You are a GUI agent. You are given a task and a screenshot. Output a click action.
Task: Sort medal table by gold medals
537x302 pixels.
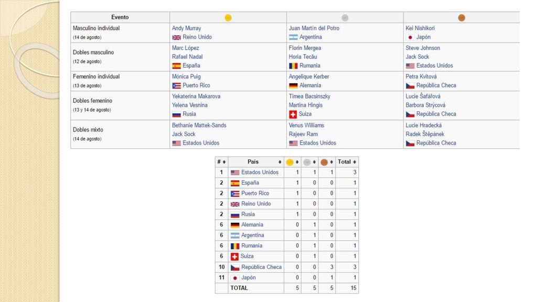pos(293,162)
